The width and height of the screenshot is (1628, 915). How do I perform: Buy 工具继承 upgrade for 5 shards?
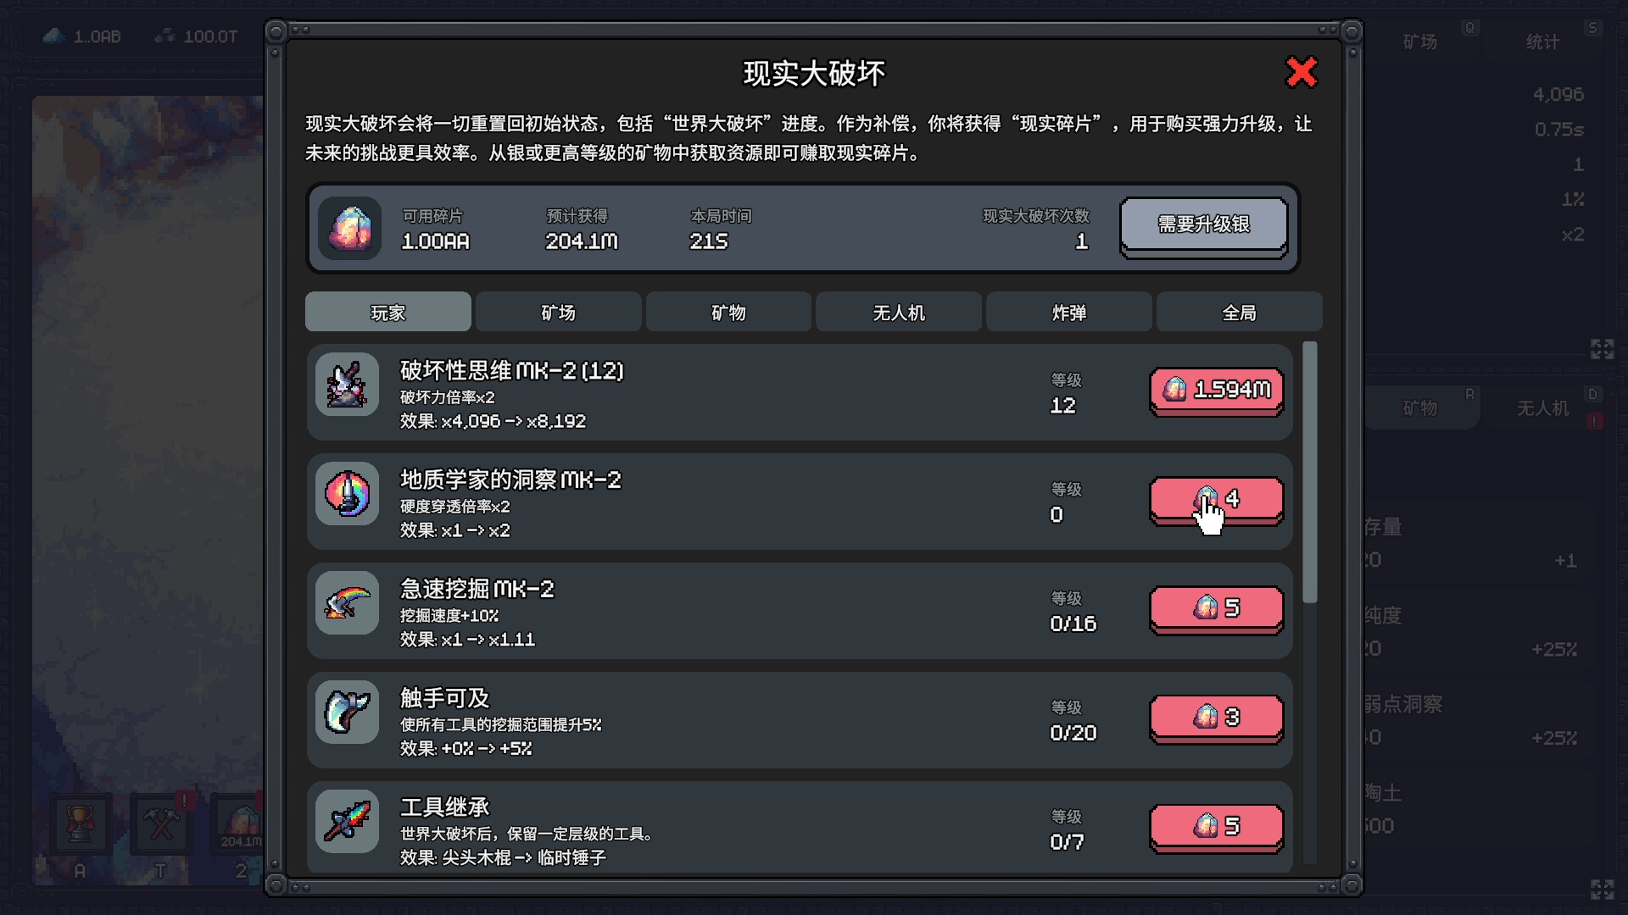coord(1216,827)
